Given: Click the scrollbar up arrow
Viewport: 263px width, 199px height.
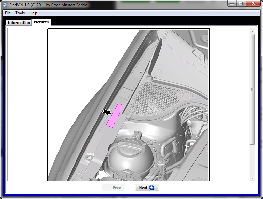Looking at the screenshot, I should [252, 31].
